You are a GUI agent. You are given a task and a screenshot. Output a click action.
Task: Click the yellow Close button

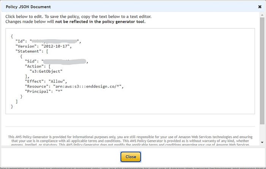131,157
